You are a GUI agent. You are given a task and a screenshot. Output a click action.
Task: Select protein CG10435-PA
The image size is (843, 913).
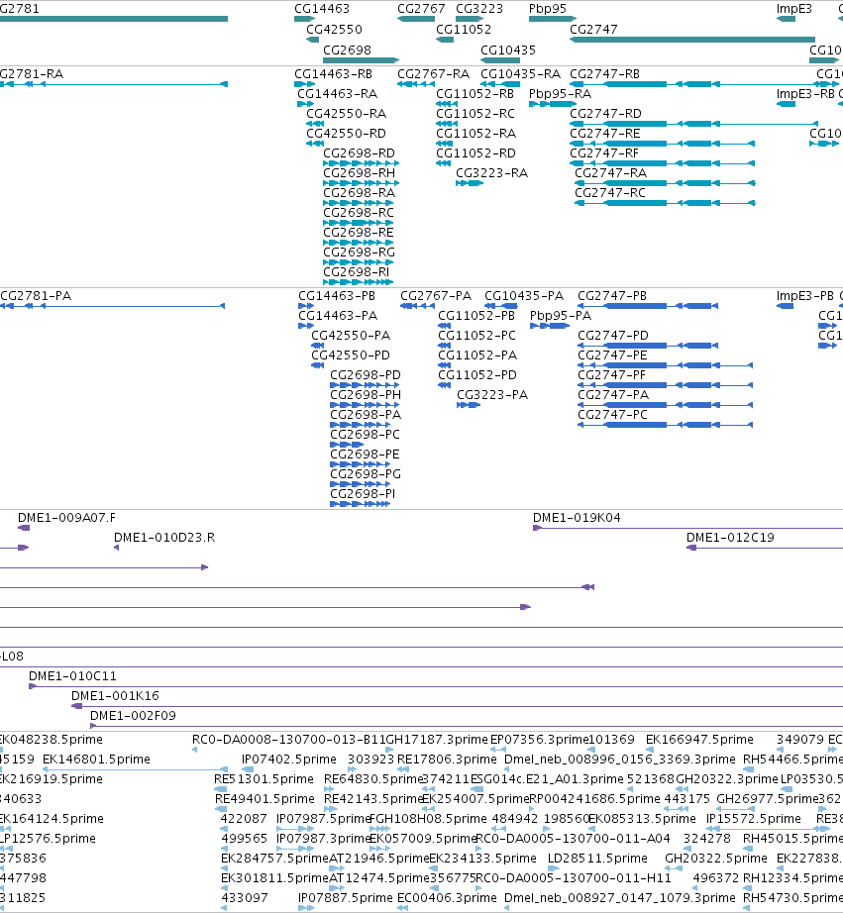coord(524,296)
